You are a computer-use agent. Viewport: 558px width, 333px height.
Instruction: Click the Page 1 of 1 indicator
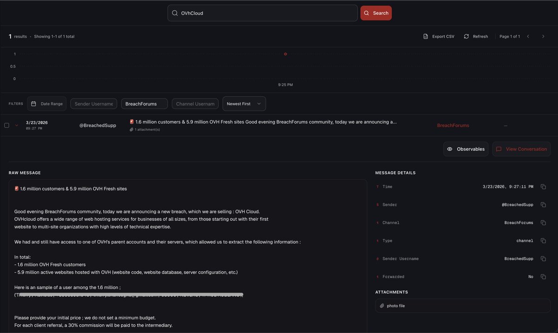510,36
